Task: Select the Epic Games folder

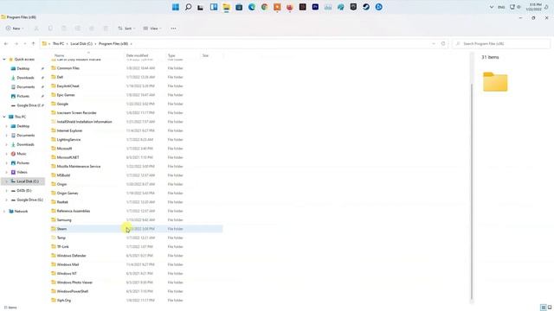Action: click(66, 95)
